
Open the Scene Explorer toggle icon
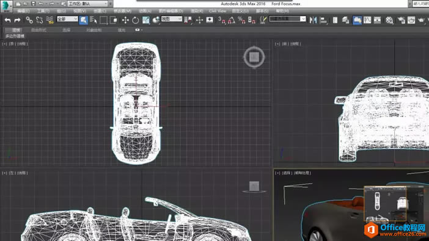(x=335, y=20)
